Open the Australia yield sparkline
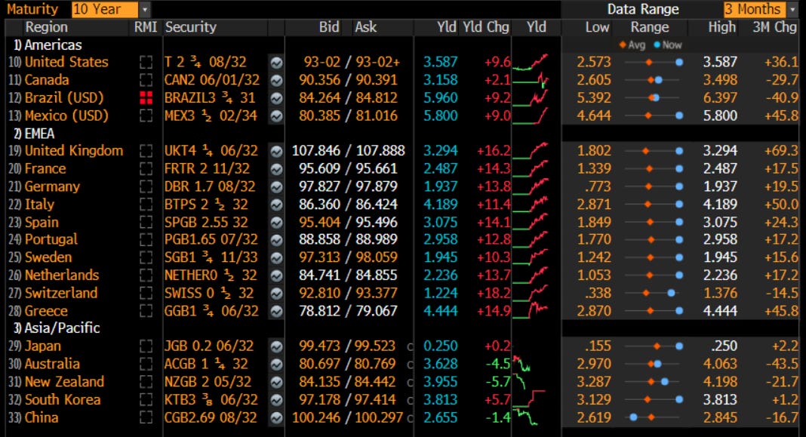 tap(521, 364)
